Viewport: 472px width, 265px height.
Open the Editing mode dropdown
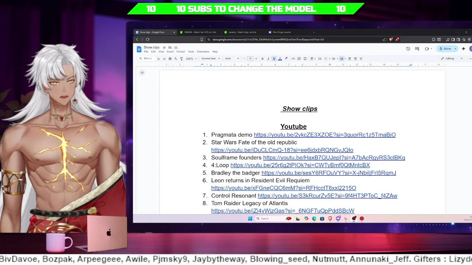click(x=452, y=59)
